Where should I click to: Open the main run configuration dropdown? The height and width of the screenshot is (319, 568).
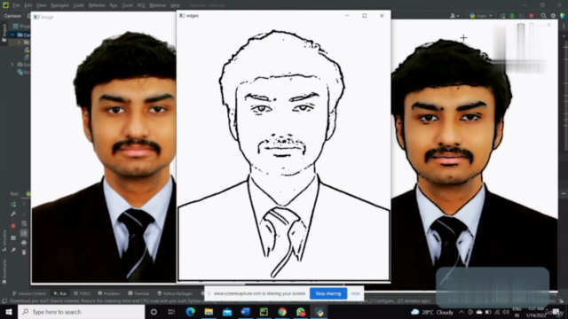pos(481,16)
